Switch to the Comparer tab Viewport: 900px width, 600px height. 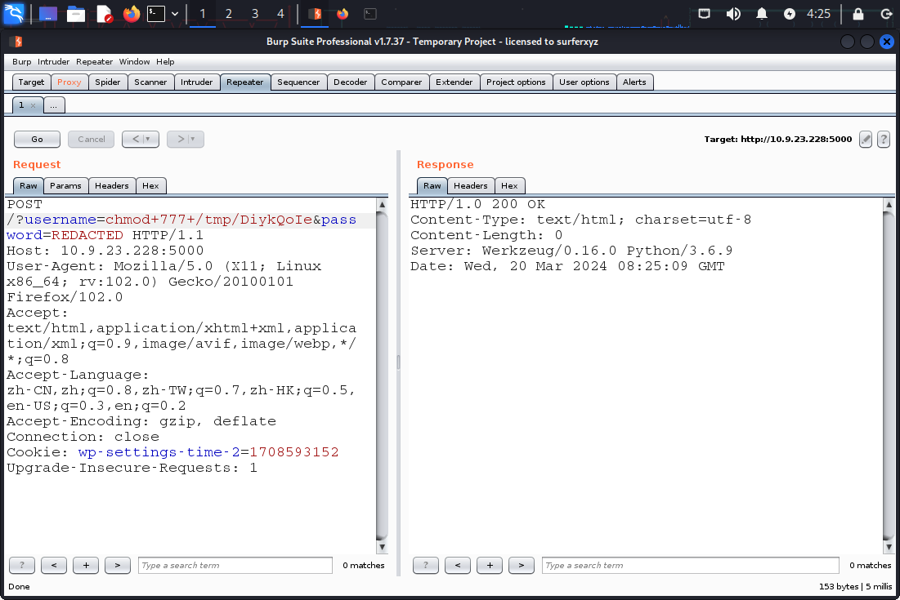tap(401, 82)
